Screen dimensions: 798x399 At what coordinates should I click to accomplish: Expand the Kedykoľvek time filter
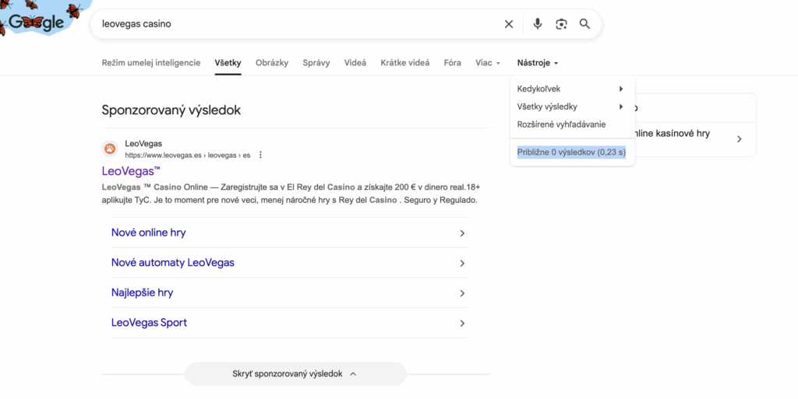[571, 89]
